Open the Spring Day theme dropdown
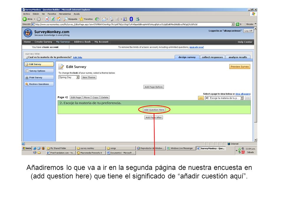The width and height of the screenshot is (283, 212). [69, 77]
